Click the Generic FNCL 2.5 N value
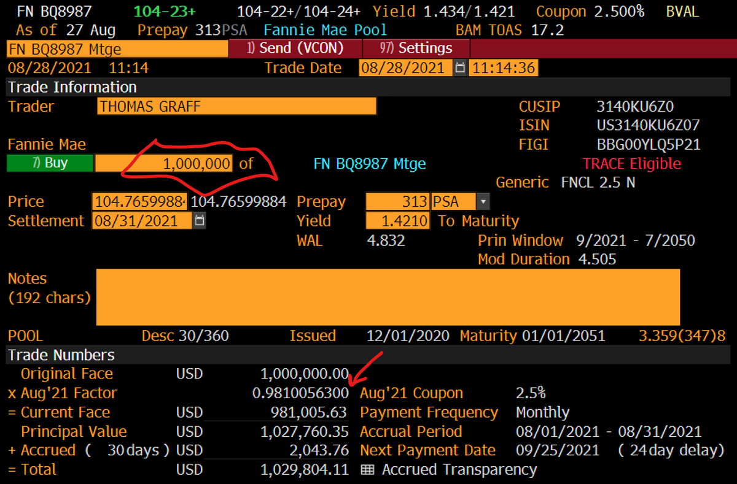The width and height of the screenshot is (737, 484). [598, 183]
